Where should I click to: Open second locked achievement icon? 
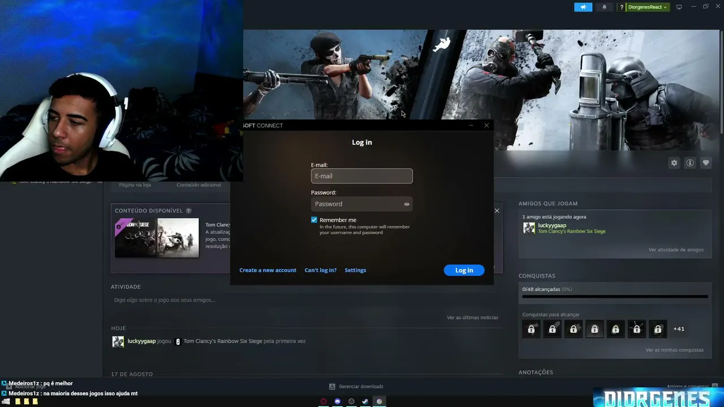pyautogui.click(x=553, y=329)
